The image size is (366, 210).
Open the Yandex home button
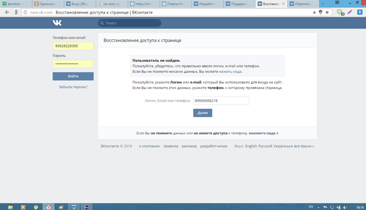(16, 12)
